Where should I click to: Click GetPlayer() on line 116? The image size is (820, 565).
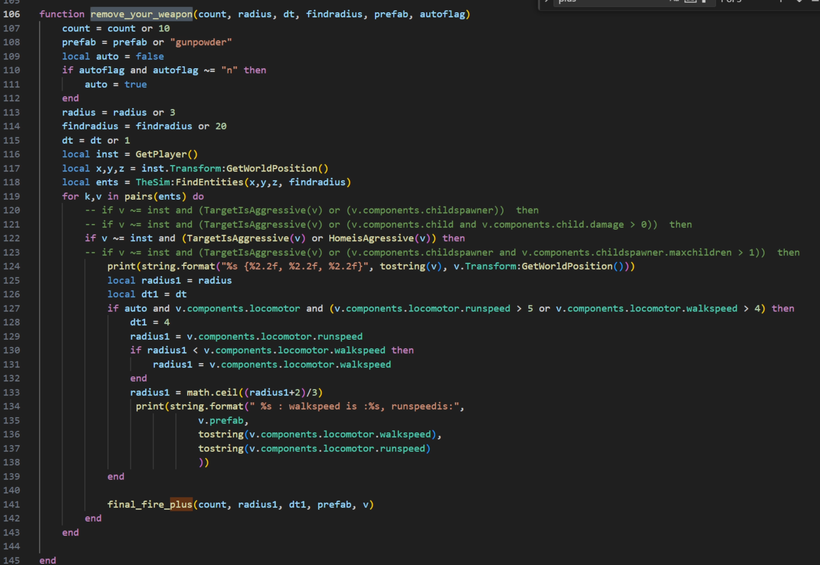(166, 154)
